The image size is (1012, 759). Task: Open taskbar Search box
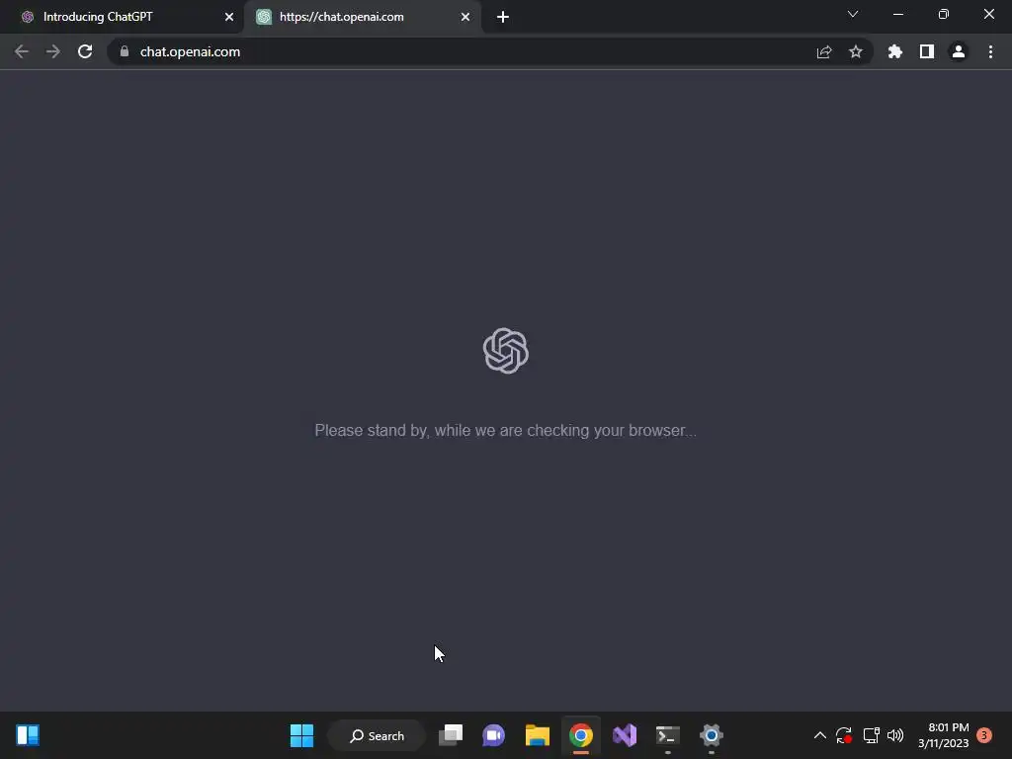tap(377, 735)
